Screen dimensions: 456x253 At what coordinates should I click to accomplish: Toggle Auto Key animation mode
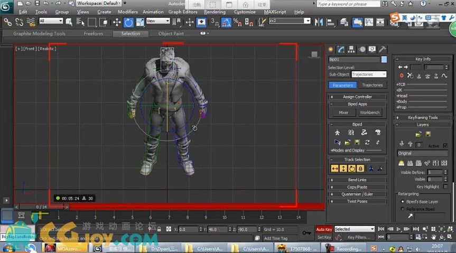324,229
